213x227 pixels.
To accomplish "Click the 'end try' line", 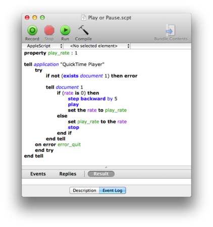I will point(44,150).
